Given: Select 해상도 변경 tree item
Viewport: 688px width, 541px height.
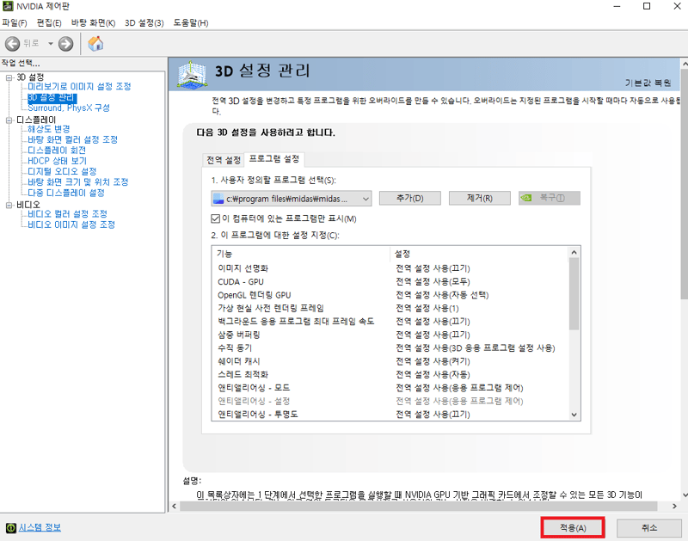Looking at the screenshot, I should [x=49, y=129].
